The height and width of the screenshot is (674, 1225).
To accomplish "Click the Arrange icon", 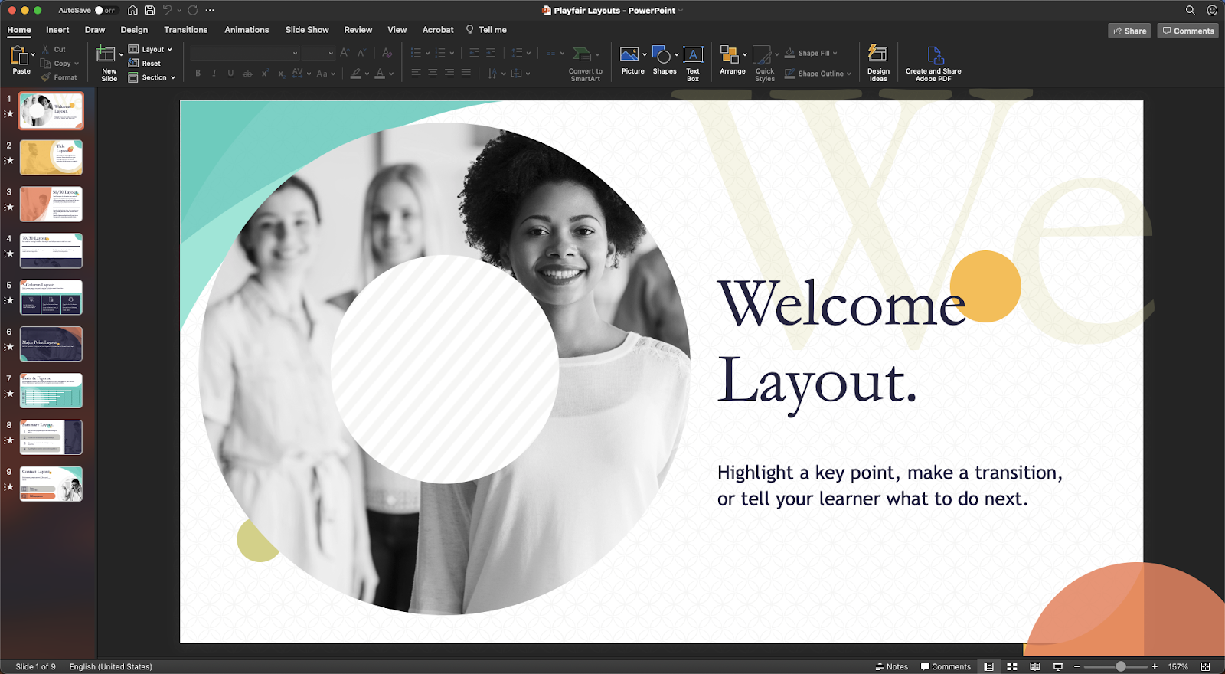I will 730,54.
